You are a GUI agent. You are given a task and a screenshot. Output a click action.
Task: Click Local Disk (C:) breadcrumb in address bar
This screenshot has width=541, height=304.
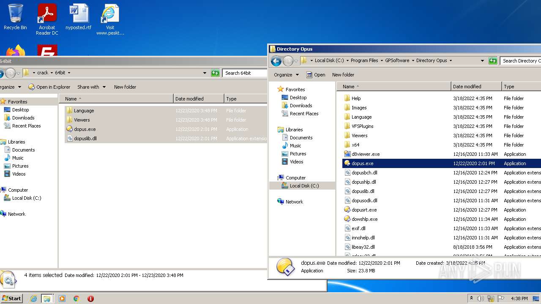coord(329,61)
